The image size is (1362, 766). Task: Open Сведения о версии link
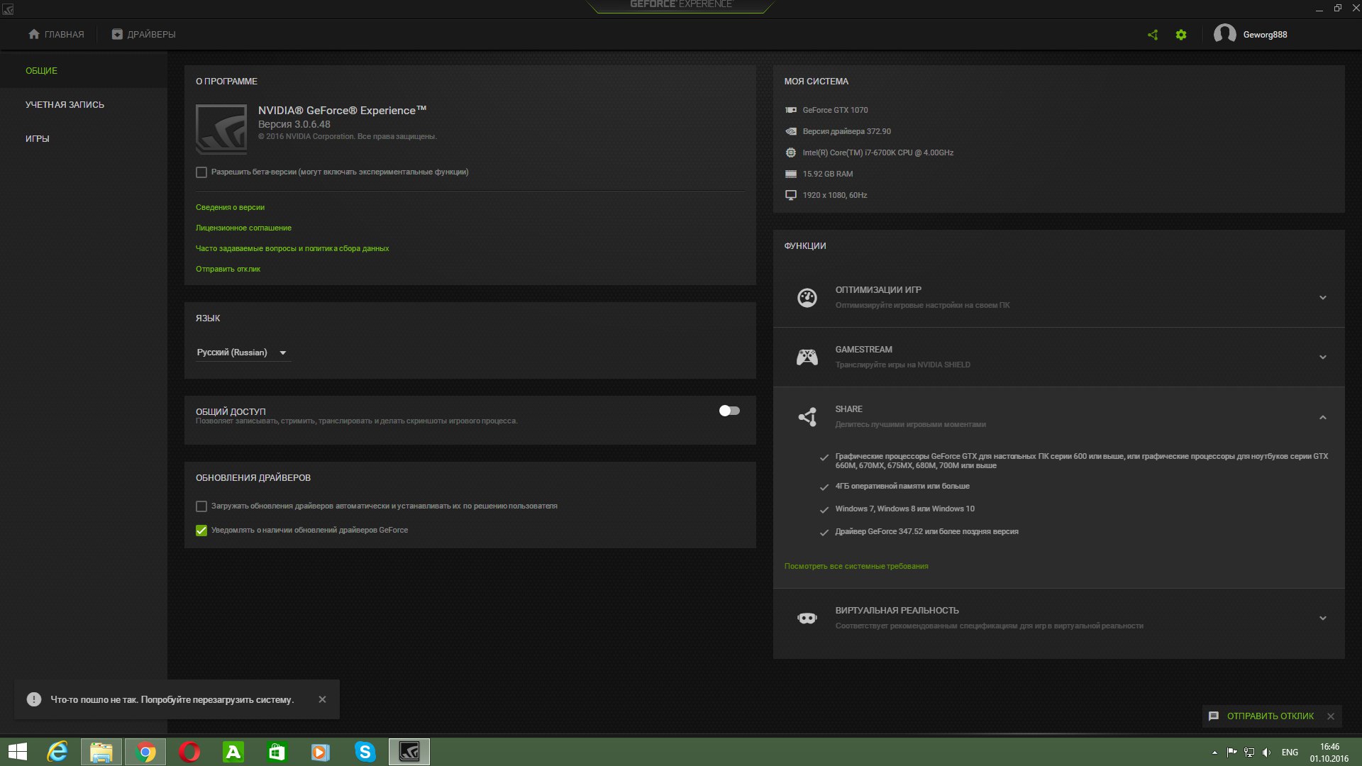tap(230, 207)
